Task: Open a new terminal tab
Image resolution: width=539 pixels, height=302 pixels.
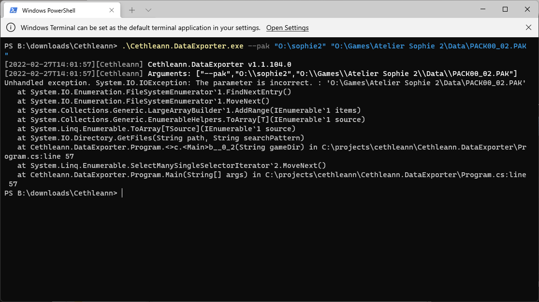Action: coord(132,10)
